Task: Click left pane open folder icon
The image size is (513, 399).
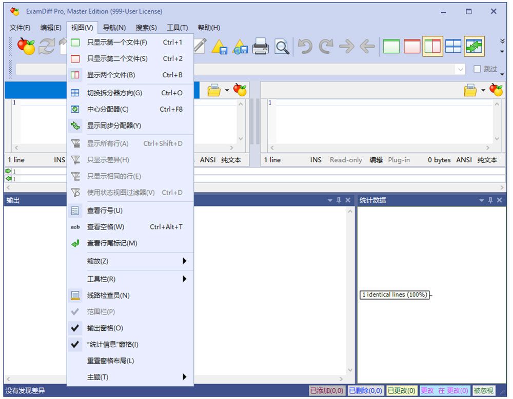Action: 214,90
